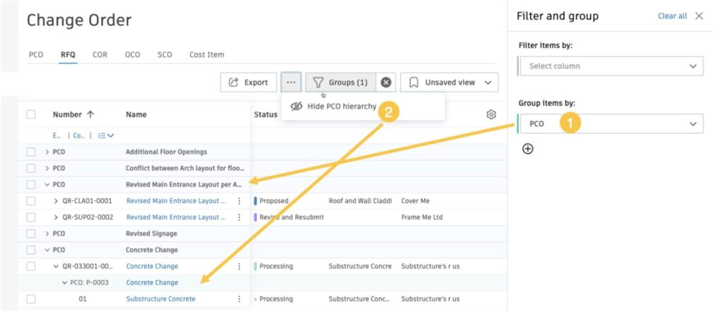Viewport: 724px width, 311px height.
Task: Select checkbox for QR-CLA01-0001 row
Action: (31, 201)
